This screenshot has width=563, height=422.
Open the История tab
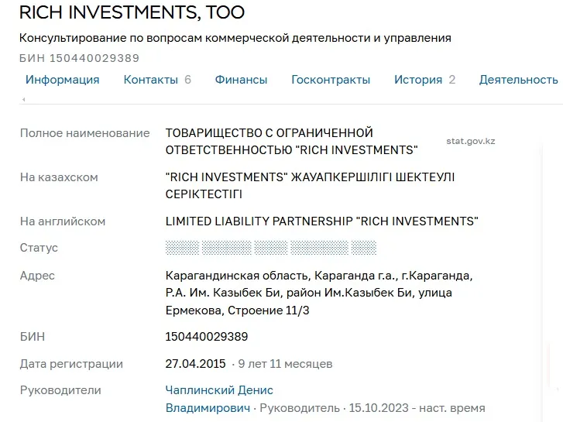pos(418,80)
